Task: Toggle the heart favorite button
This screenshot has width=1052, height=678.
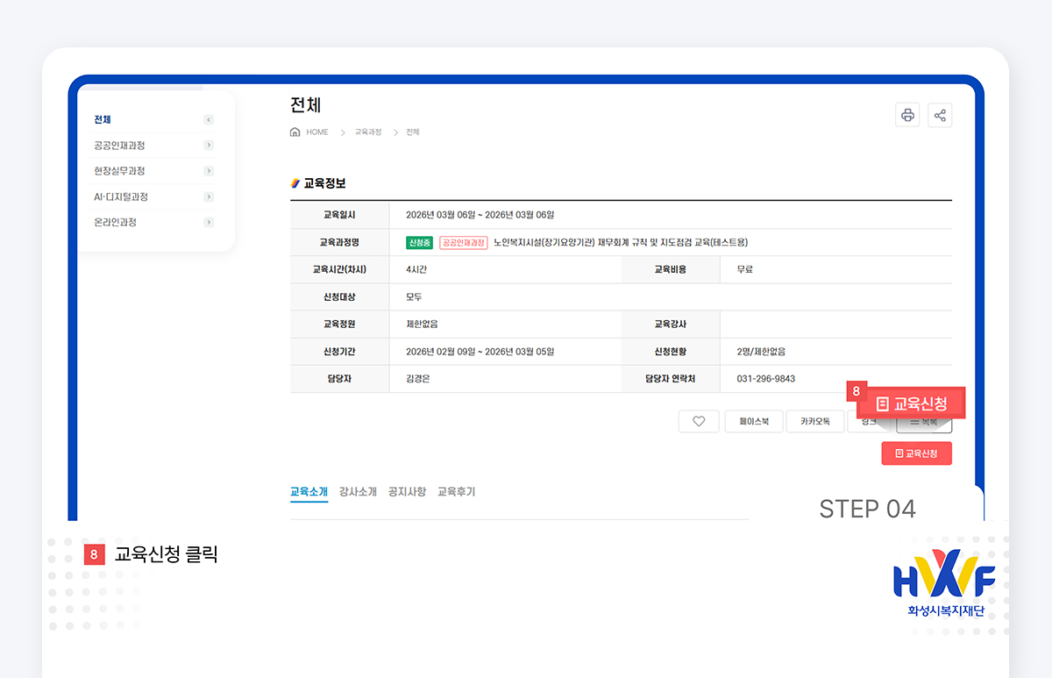Action: point(699,421)
